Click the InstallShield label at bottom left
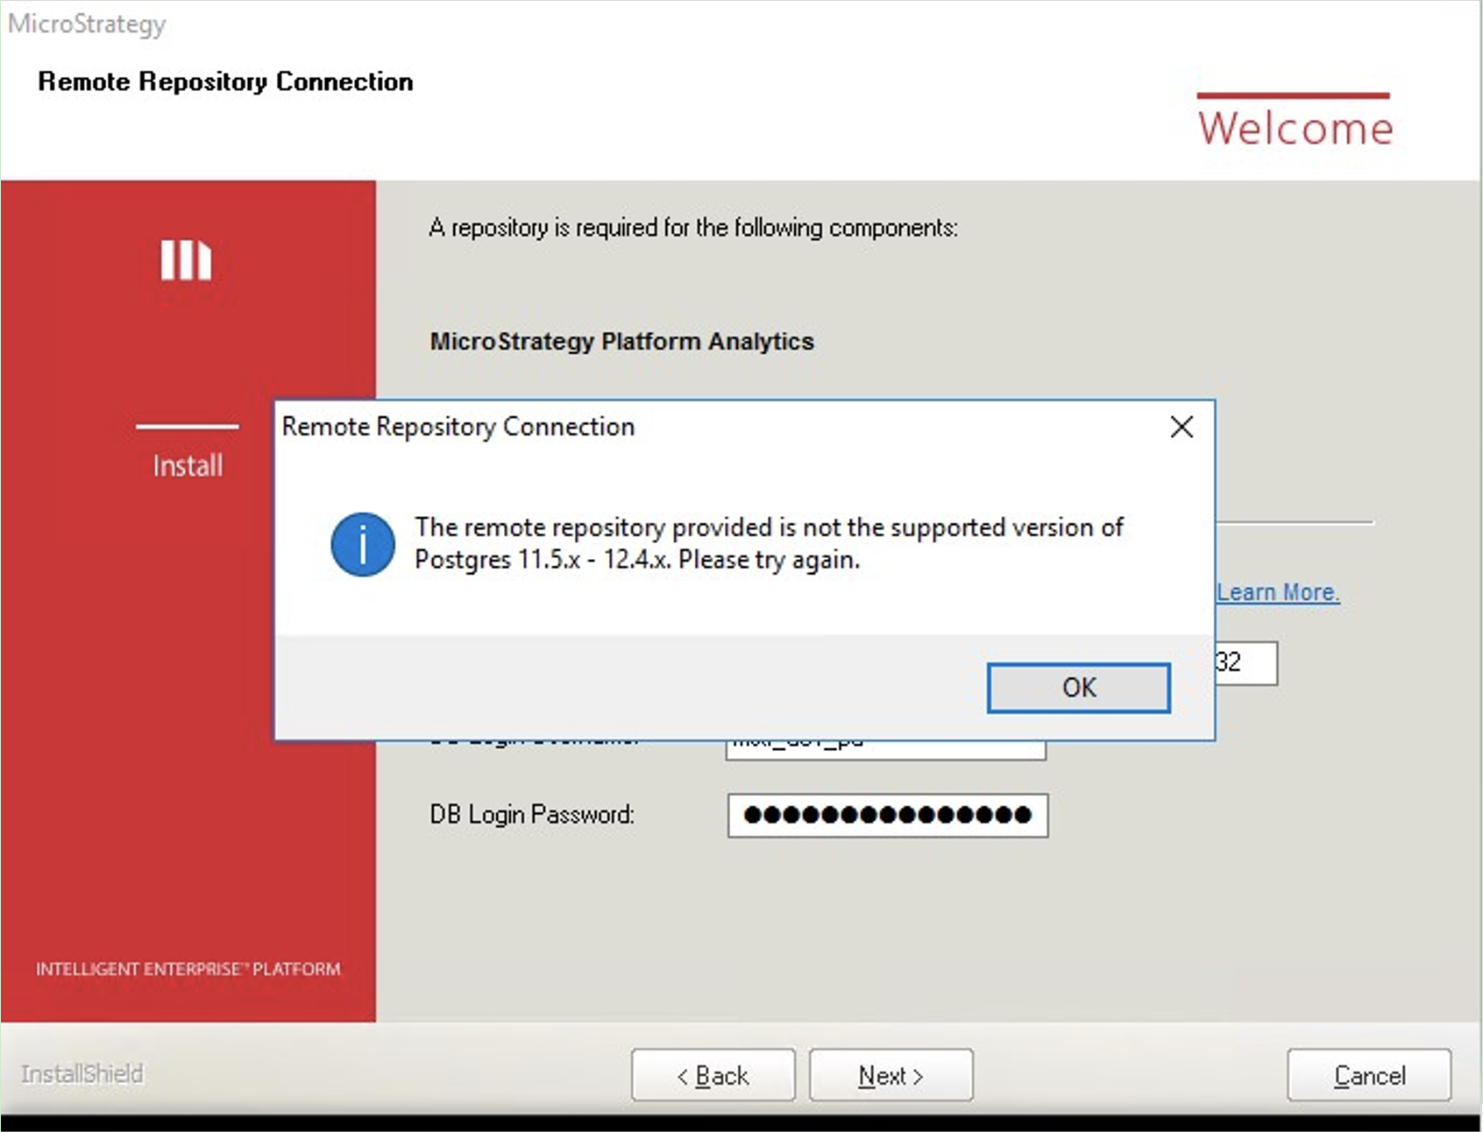The image size is (1483, 1132). point(82,1074)
